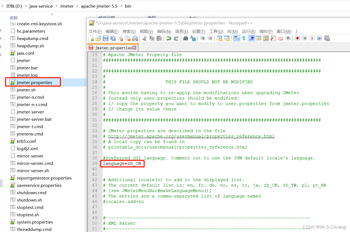Viewport: 350px width, 232px height.
Task: Click the Save All toolbar icon
Action: point(113,38)
